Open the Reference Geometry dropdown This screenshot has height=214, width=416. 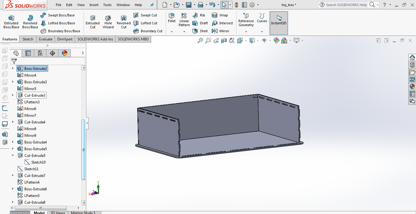coord(246,31)
